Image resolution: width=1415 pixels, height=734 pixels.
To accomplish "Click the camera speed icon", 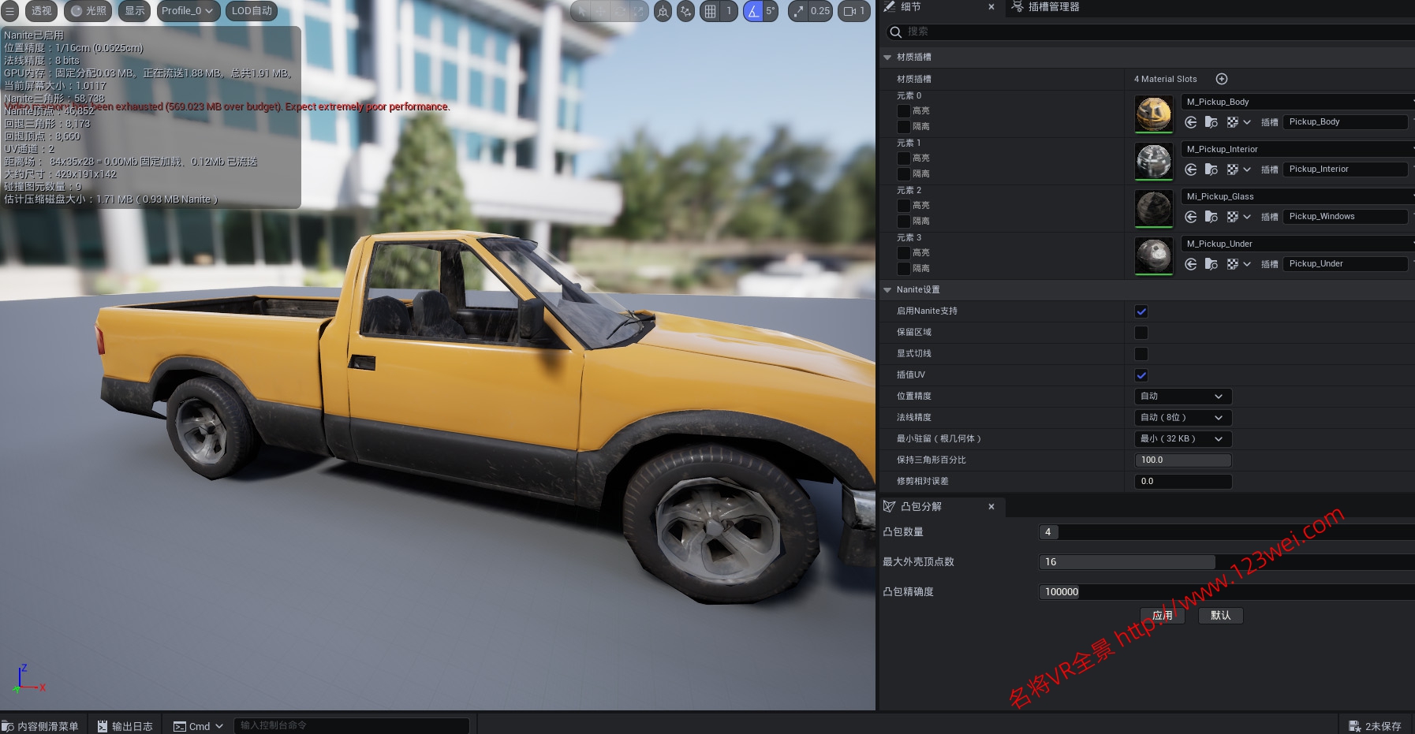I will tap(850, 11).
